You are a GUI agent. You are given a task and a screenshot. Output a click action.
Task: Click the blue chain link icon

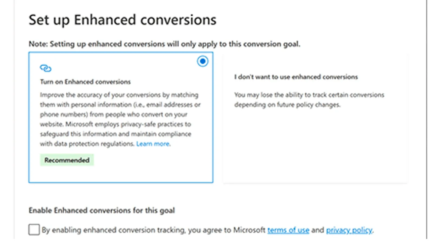[x=46, y=68]
